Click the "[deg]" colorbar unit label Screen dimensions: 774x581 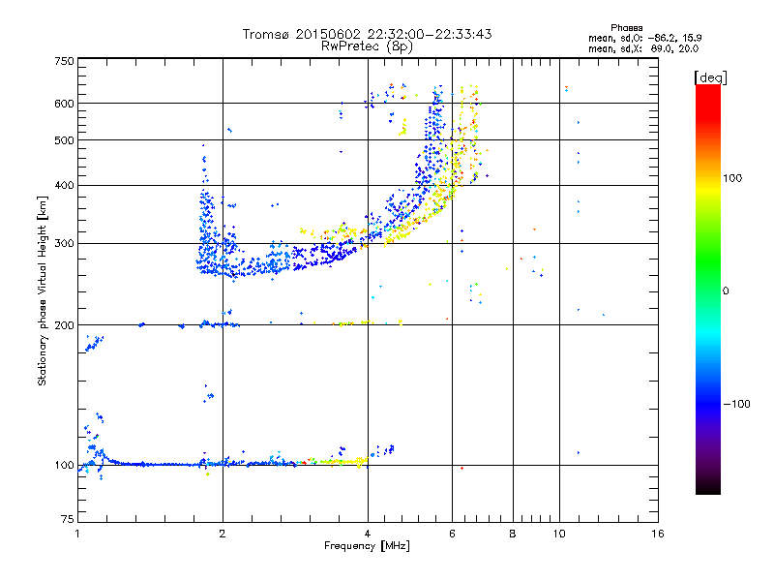[710, 78]
